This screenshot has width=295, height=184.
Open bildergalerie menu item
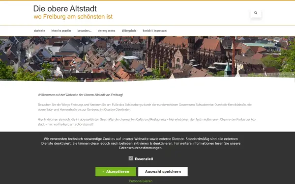pos(129,30)
